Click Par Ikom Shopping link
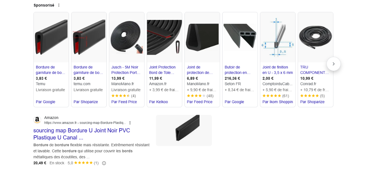 coord(278,102)
